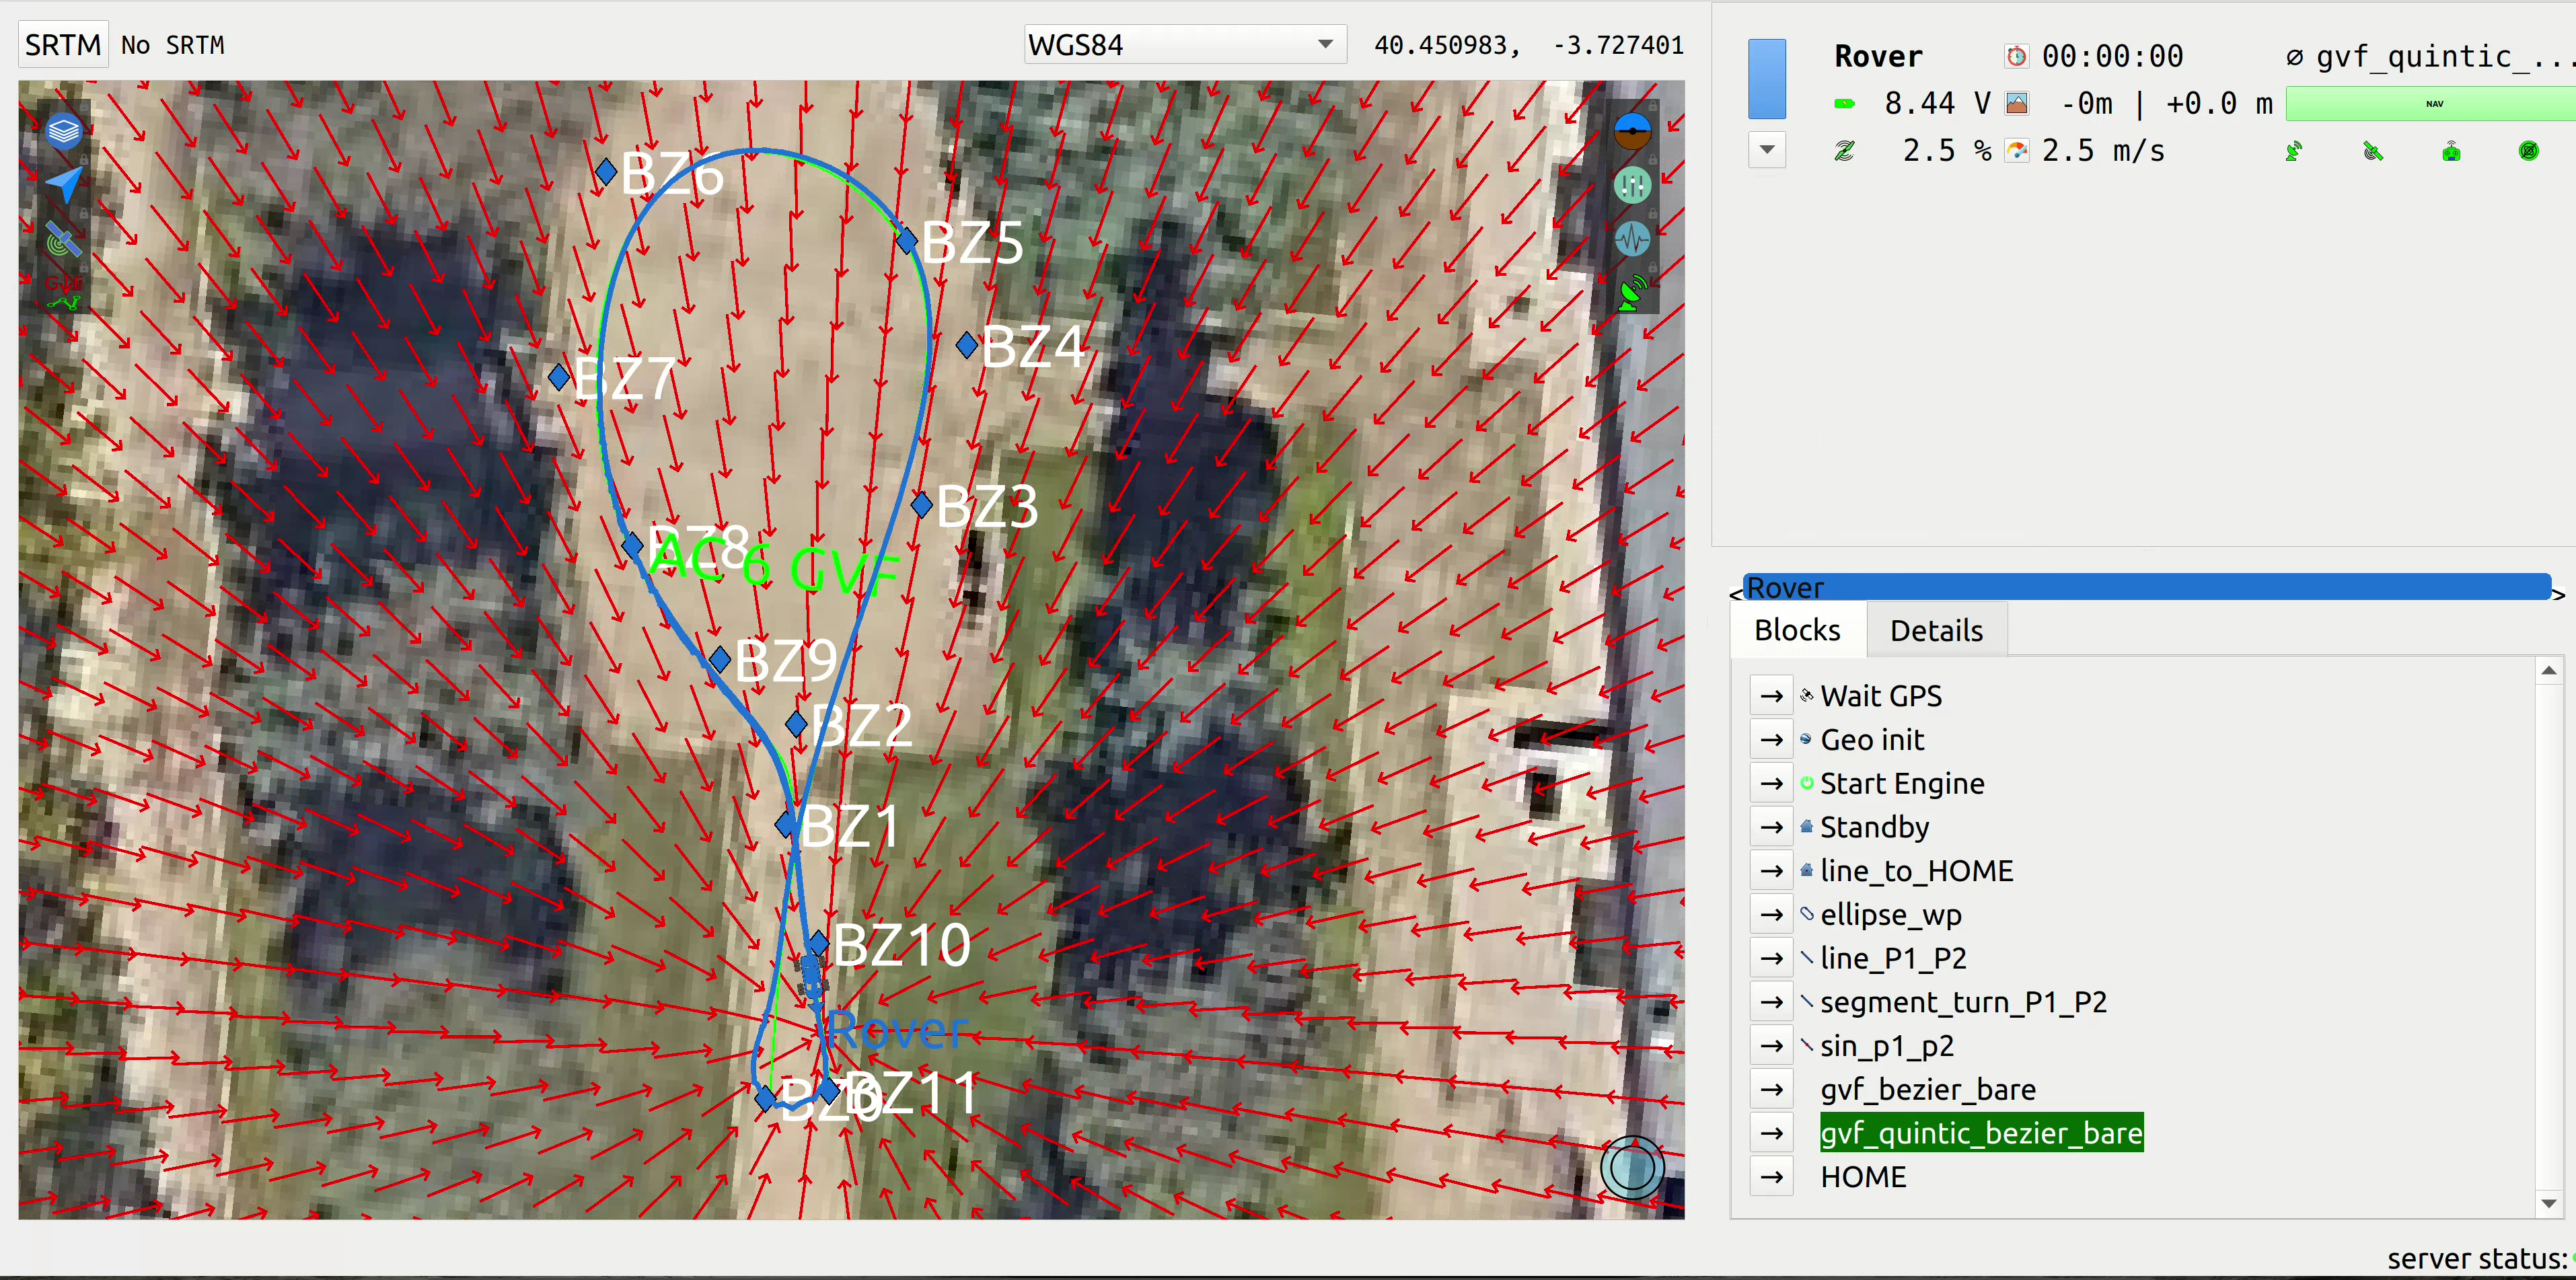Screen dimensions: 2576x1280
Task: Open the artificial horizon PFD widget
Action: (1632, 130)
